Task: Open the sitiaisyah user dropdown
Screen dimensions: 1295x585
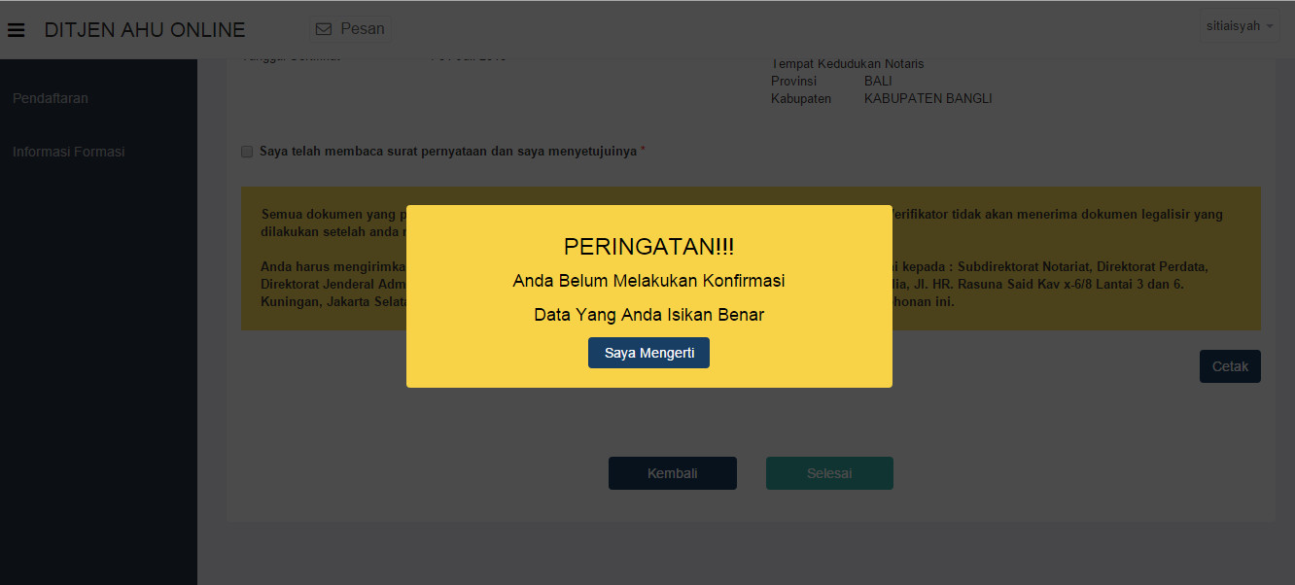Action: click(x=1234, y=26)
